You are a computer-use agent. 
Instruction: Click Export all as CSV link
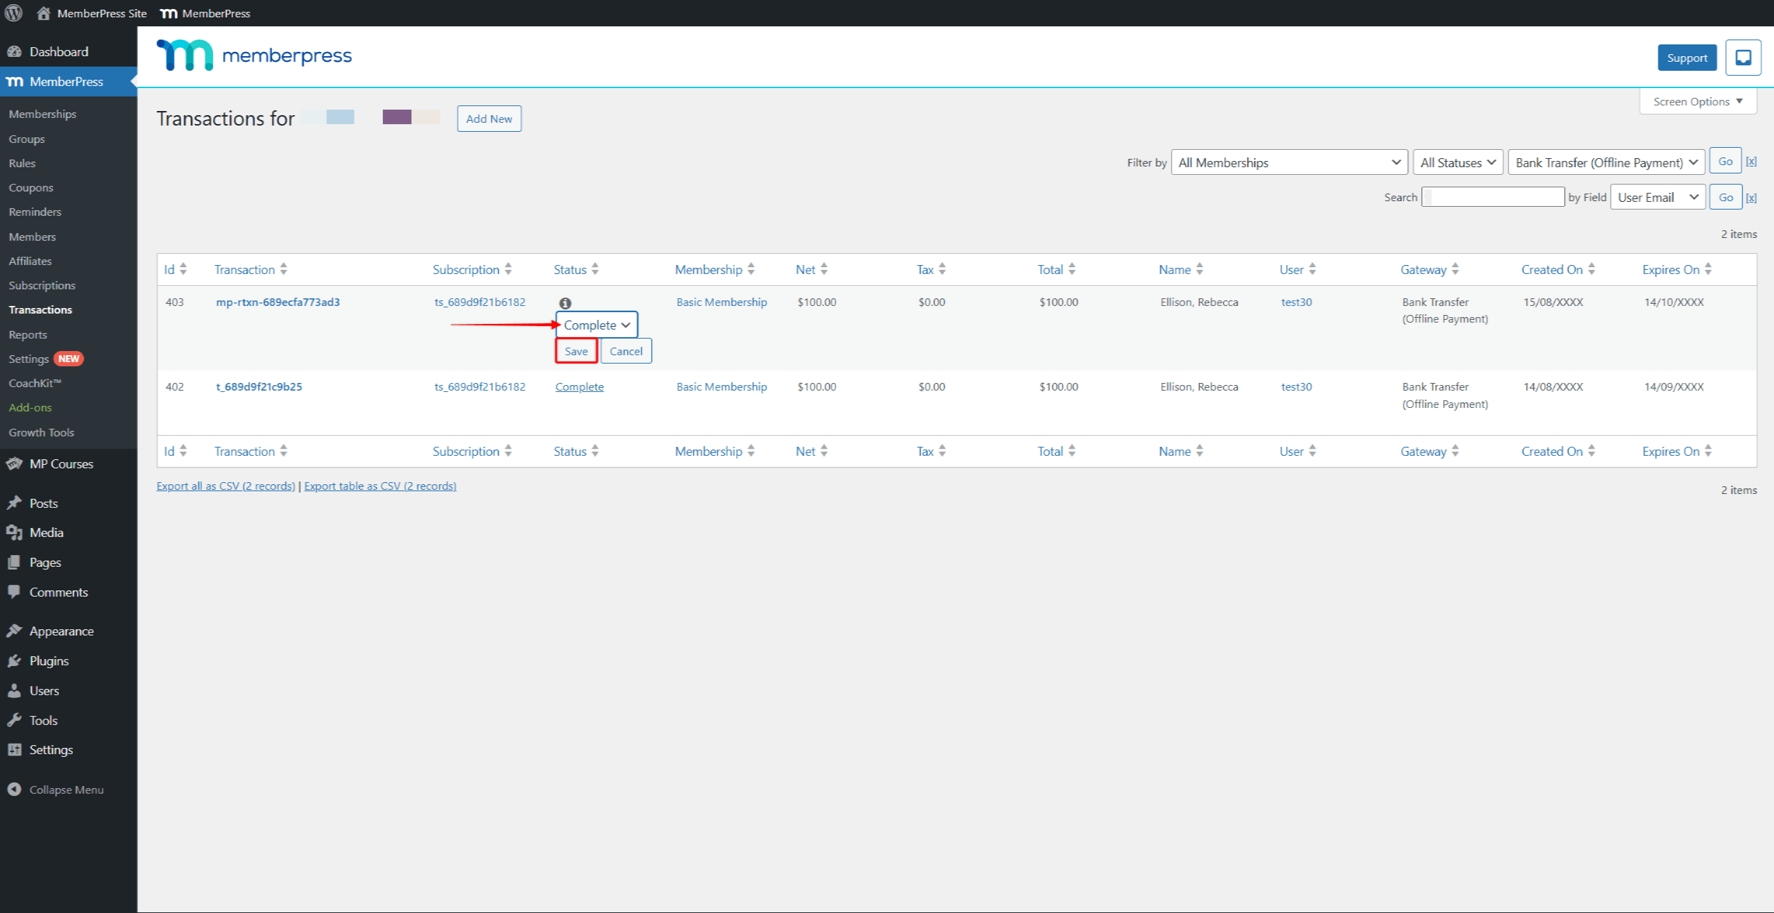(225, 486)
